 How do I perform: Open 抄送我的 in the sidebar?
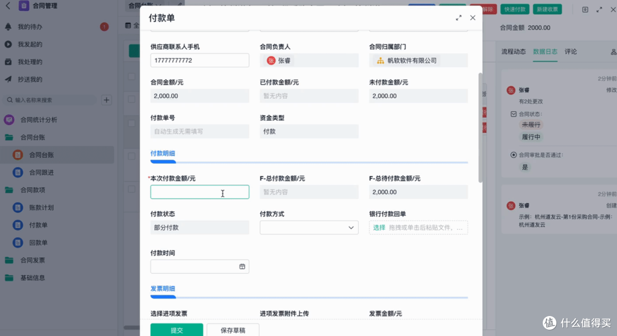tap(30, 79)
